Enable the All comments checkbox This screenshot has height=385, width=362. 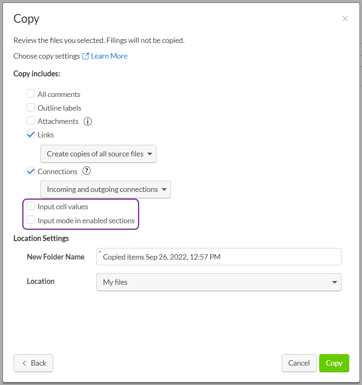click(31, 93)
